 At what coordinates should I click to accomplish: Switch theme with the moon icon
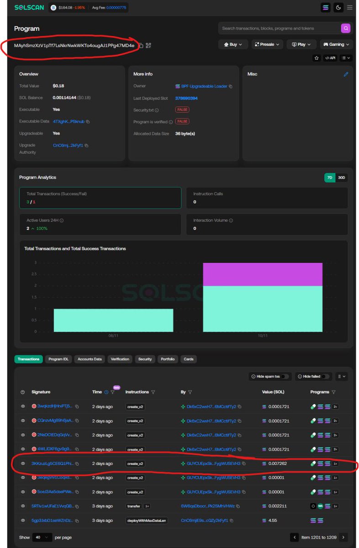click(338, 7)
